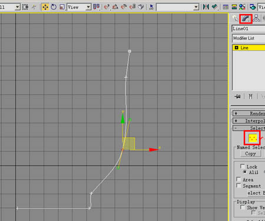Activate the Select and Rotate tool
Image resolution: width=265 pixels, height=221 pixels.
54,7
